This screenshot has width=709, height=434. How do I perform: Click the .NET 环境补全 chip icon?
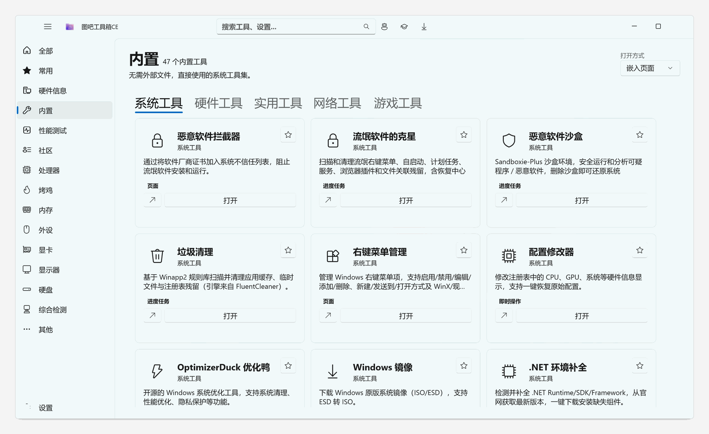click(x=509, y=371)
